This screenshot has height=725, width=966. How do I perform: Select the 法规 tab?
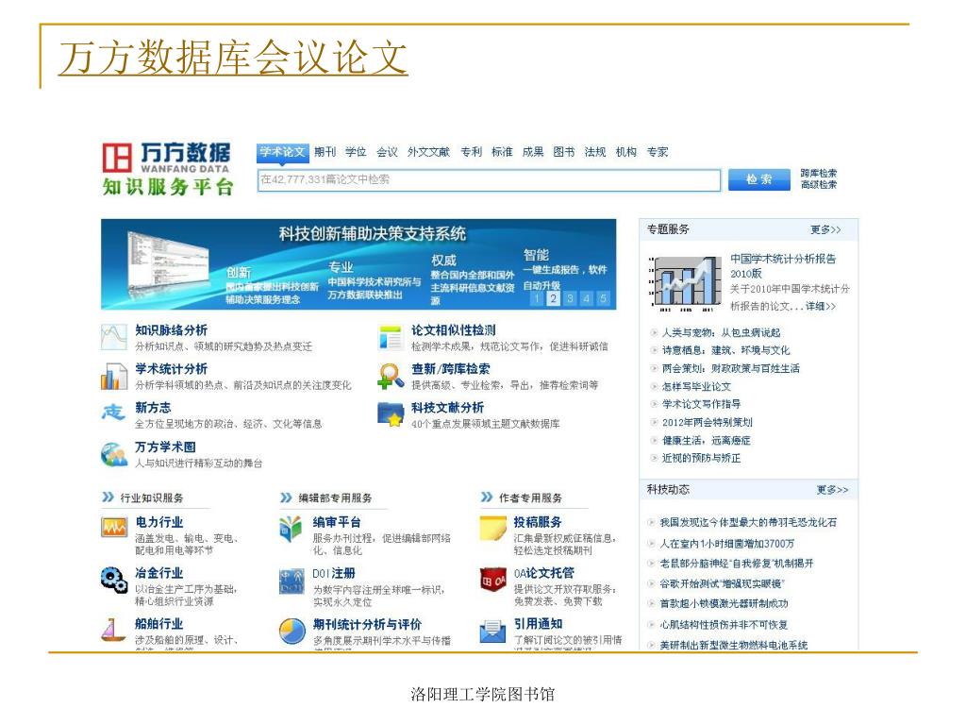pos(595,152)
